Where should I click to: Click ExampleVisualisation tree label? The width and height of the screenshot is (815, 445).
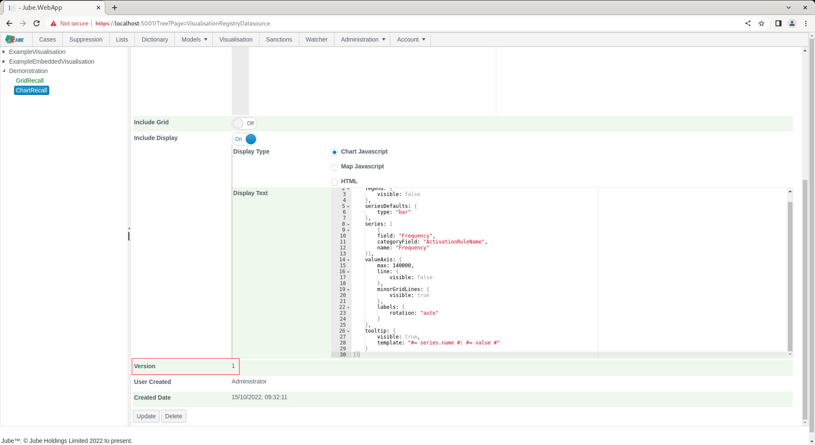[x=37, y=52]
